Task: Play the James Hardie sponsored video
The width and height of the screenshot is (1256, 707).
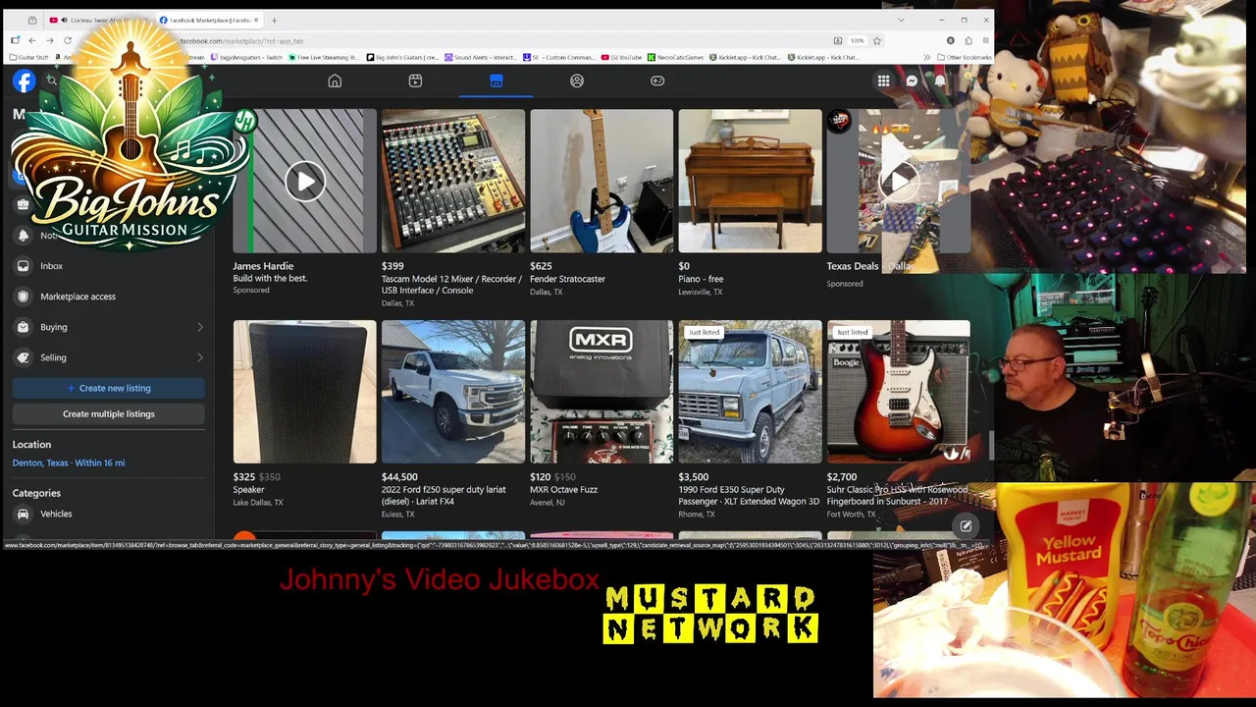Action: (x=305, y=182)
